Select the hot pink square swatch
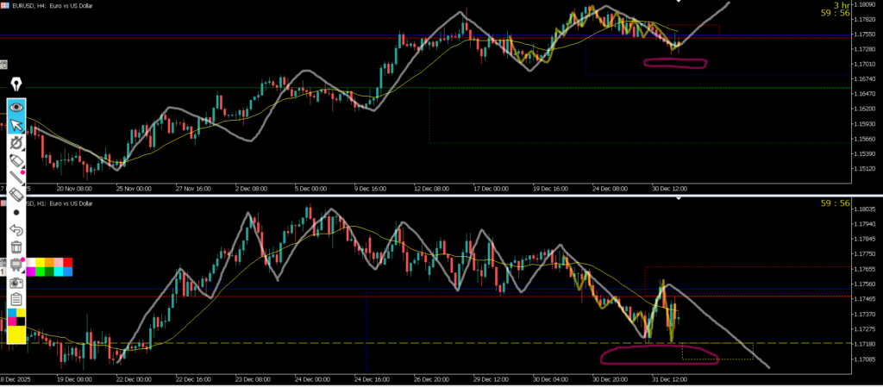The width and height of the screenshot is (883, 387). [x=12, y=321]
